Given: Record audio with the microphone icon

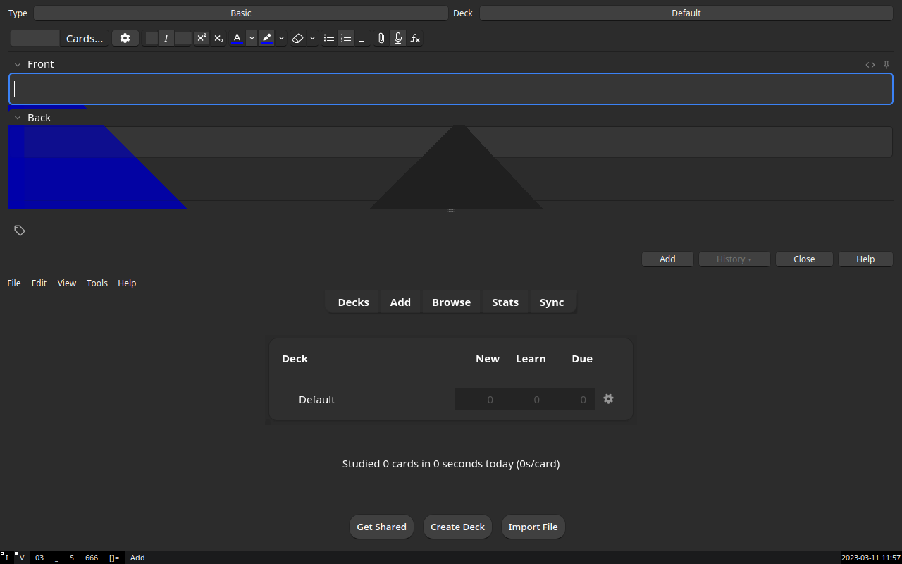Looking at the screenshot, I should [x=398, y=38].
